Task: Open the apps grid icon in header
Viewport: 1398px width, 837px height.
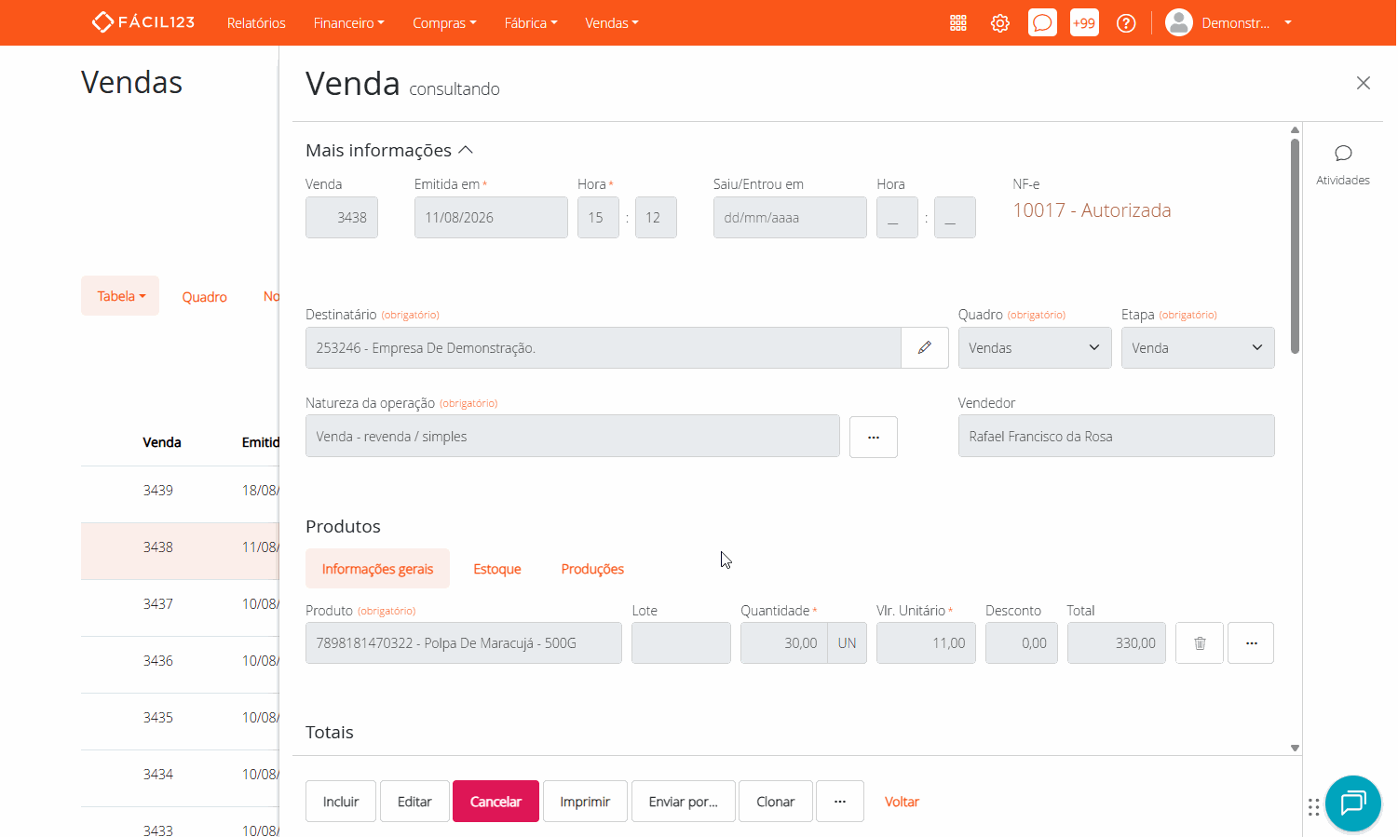Action: pyautogui.click(x=958, y=23)
